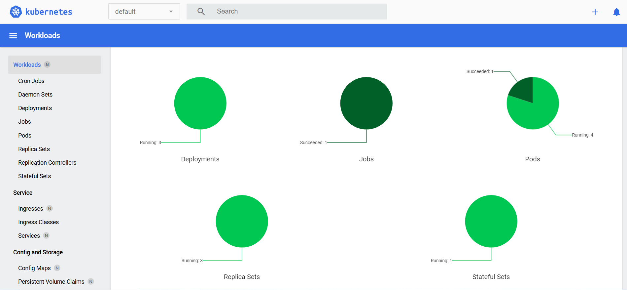
Task: Click Config and Storage section heading
Action: point(38,252)
